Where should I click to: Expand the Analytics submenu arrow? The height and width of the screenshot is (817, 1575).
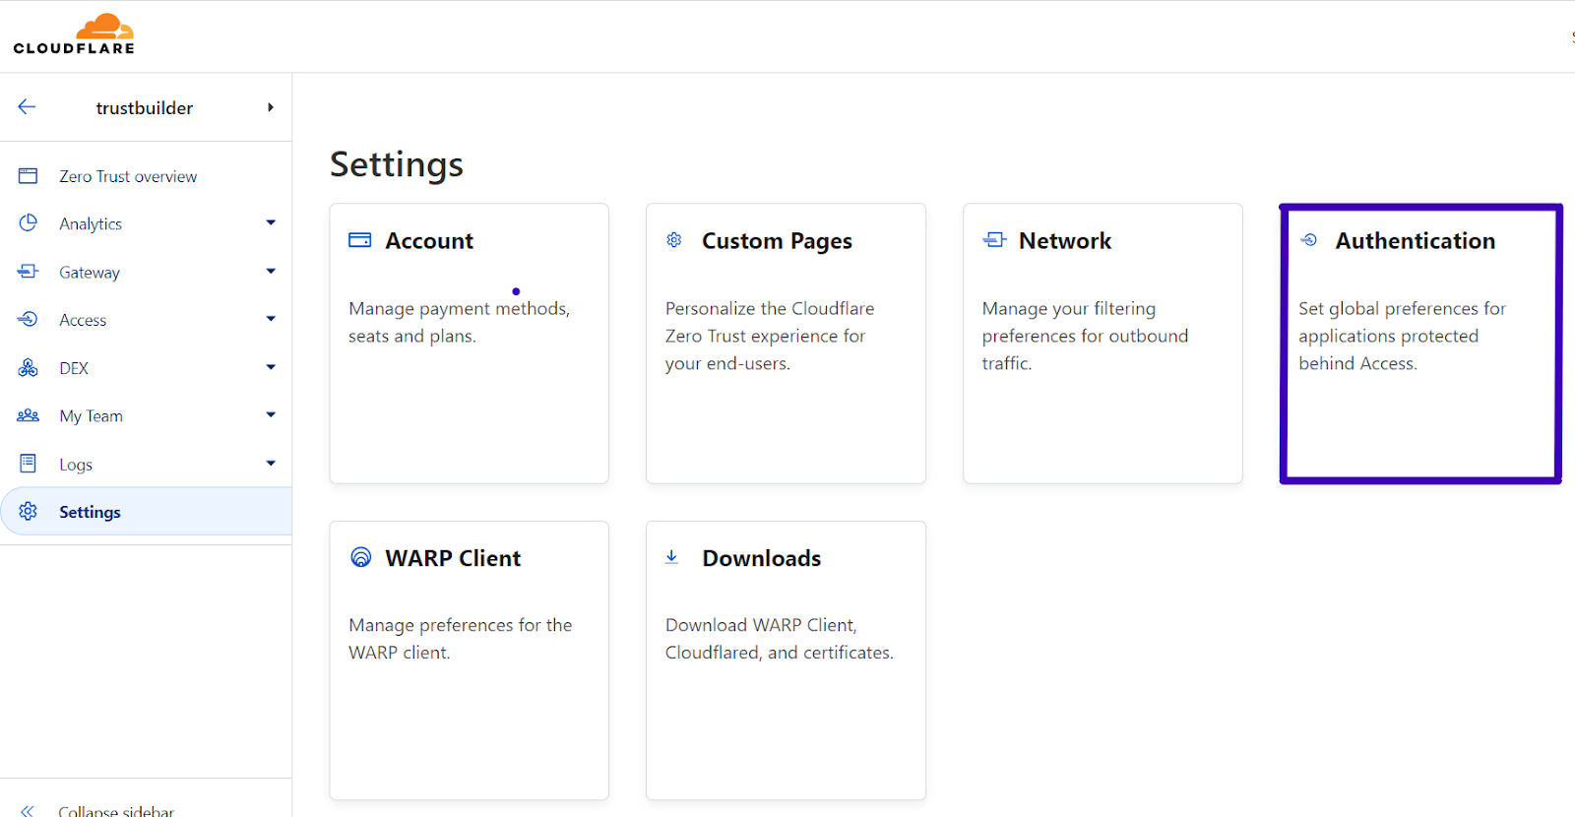click(x=271, y=223)
